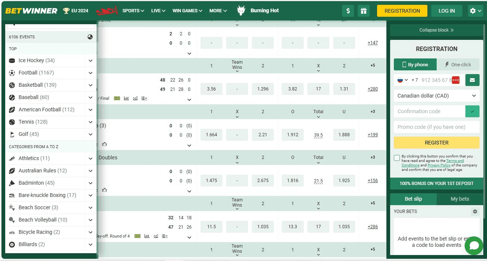Click the globe icon beside 6106 Events
487x261 pixels.
click(x=90, y=37)
